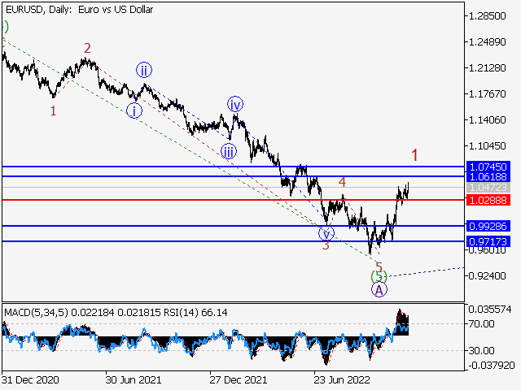Image resolution: width=521 pixels, height=390 pixels.
Task: Click the 0.92400 price axis value
Action: point(487,276)
